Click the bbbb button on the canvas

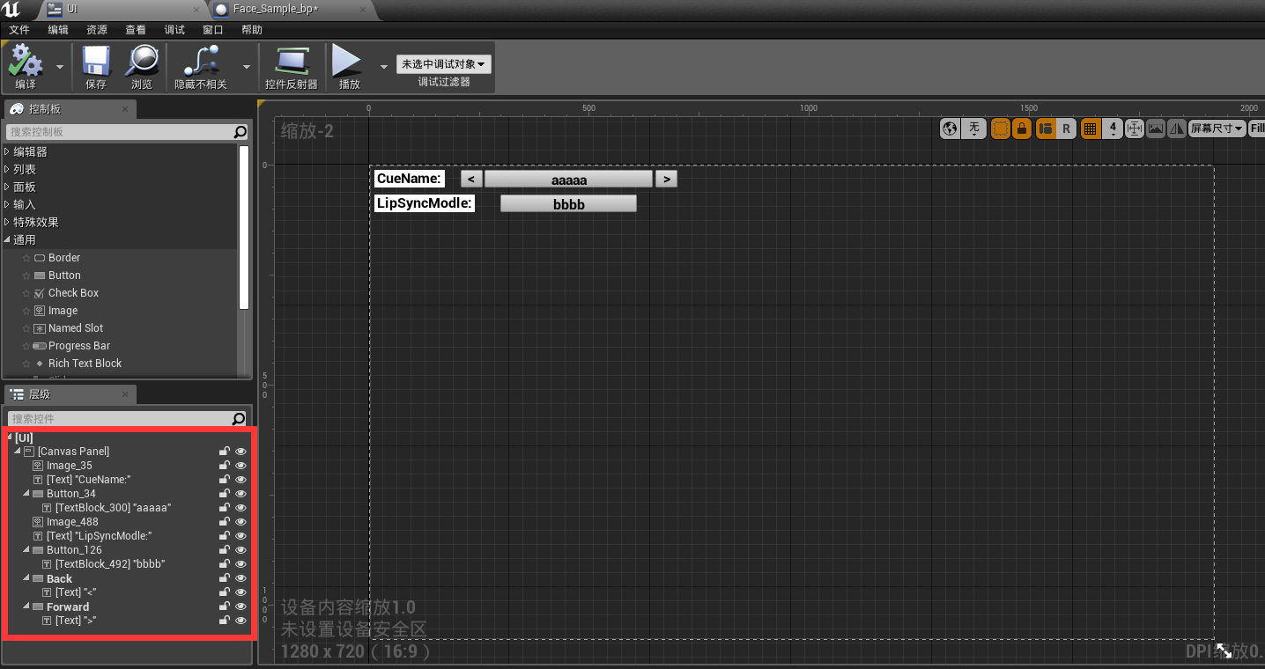[x=568, y=204]
